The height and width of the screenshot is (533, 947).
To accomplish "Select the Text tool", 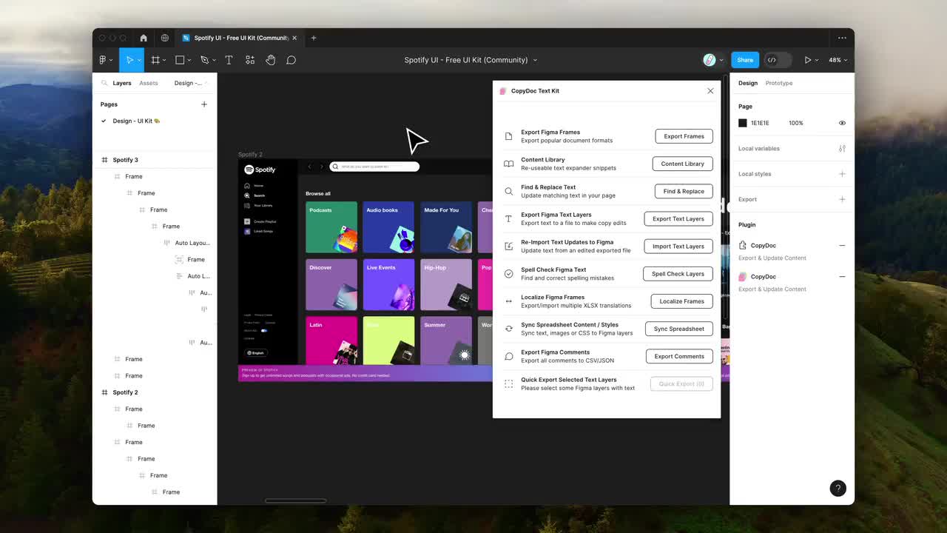I will pos(229,60).
